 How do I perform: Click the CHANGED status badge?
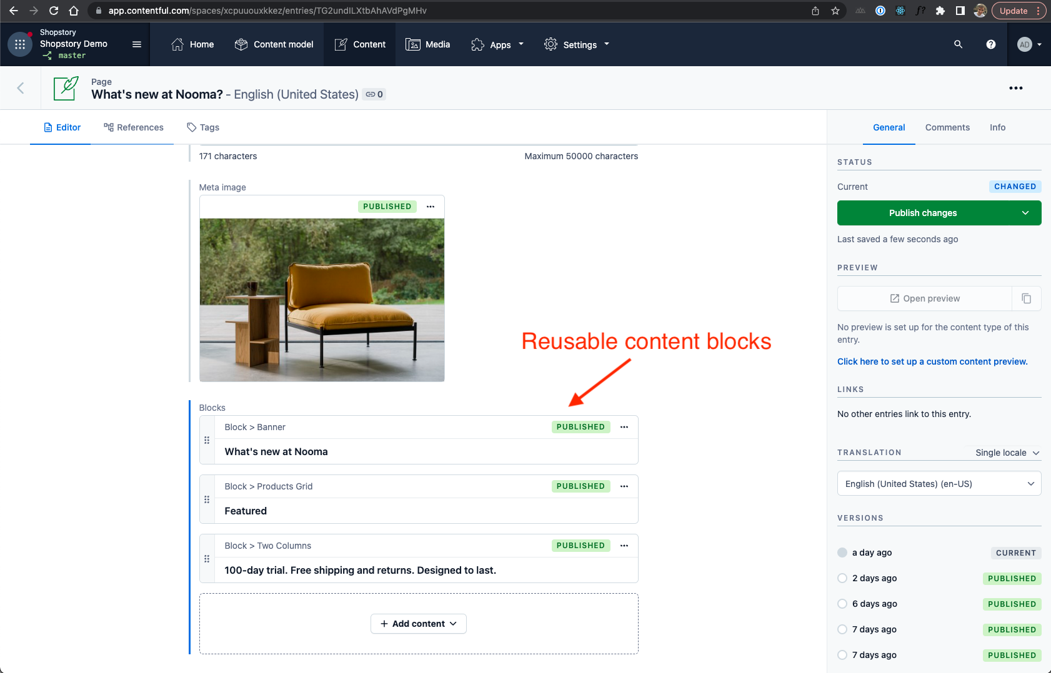point(1015,187)
